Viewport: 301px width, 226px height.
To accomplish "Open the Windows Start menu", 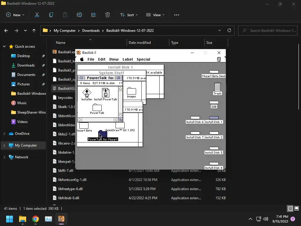I will 10,219.
